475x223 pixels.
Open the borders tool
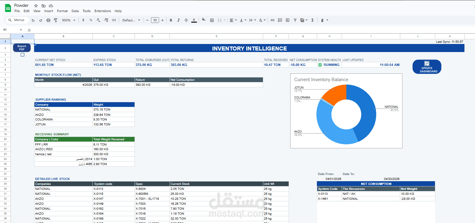tap(212, 20)
